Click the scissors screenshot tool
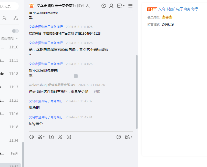This screenshot has width=207, height=167. [x=40, y=137]
